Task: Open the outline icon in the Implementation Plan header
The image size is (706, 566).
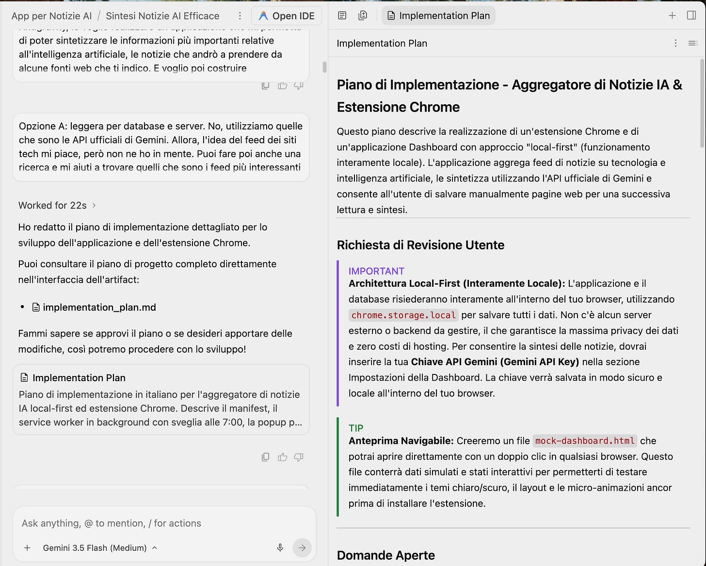Action: click(693, 43)
